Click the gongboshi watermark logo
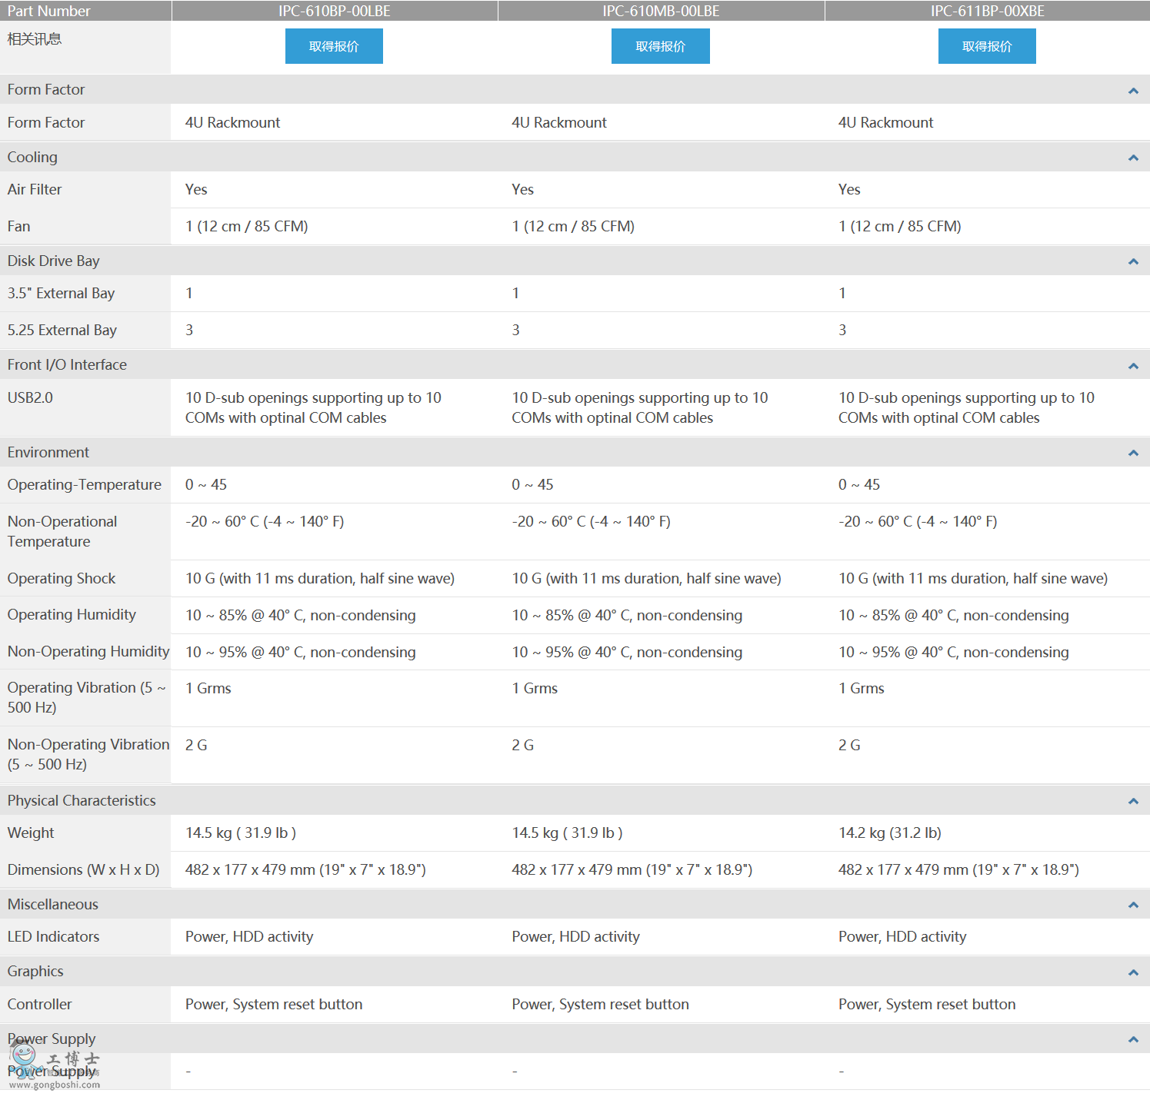The height and width of the screenshot is (1100, 1150). point(54,1067)
